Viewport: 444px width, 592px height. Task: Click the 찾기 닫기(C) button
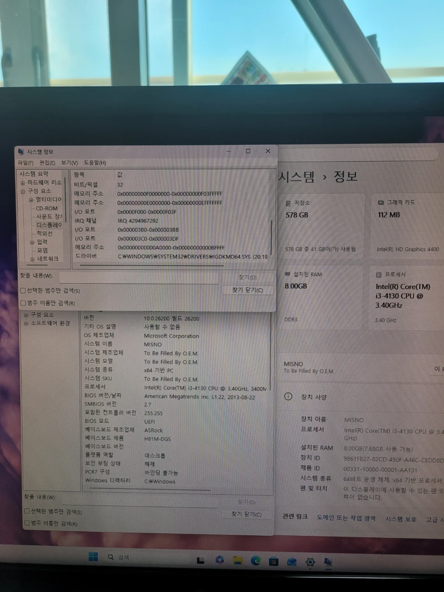pyautogui.click(x=247, y=290)
